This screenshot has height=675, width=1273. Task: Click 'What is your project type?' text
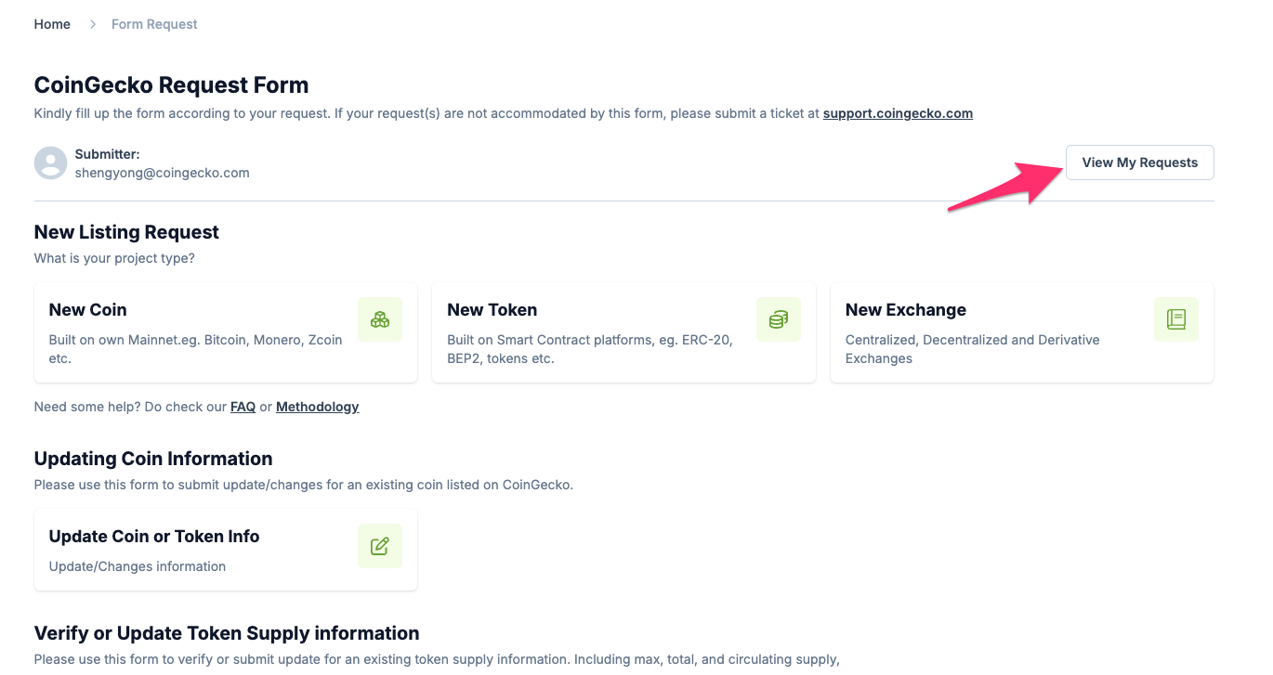114,258
